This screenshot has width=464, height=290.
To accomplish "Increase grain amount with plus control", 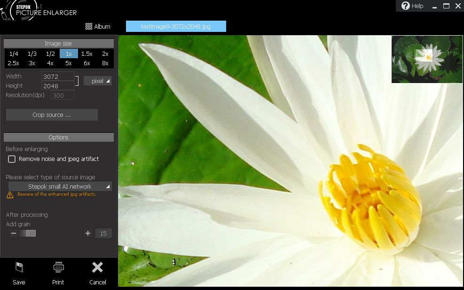I will [88, 233].
